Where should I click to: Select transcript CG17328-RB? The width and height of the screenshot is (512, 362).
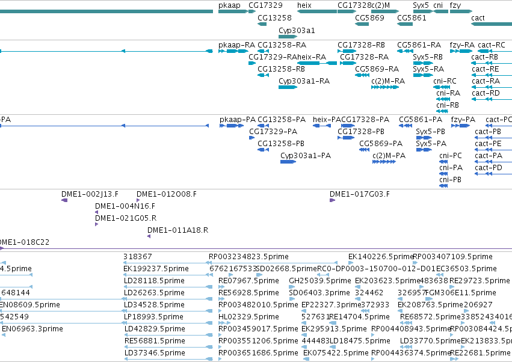click(347, 51)
